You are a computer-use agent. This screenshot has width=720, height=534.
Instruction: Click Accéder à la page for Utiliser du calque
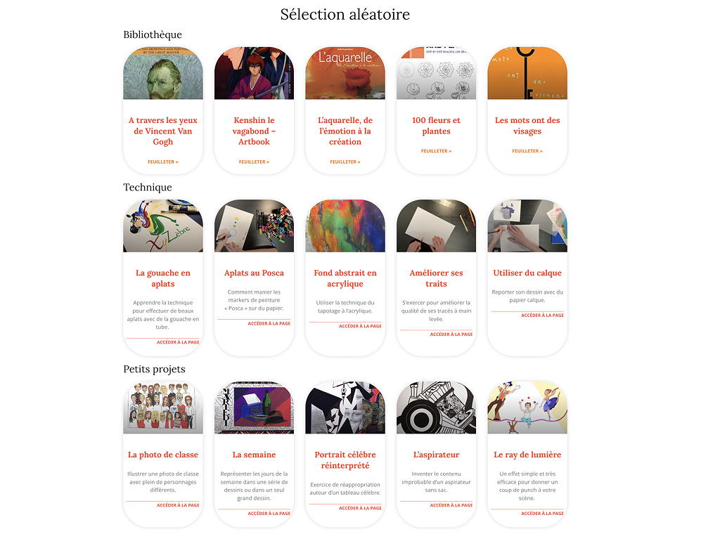(x=542, y=315)
